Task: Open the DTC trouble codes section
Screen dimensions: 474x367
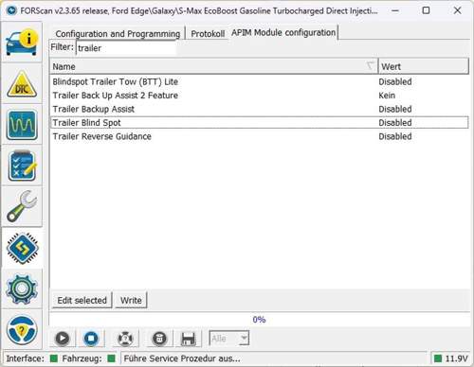Action: [22, 84]
